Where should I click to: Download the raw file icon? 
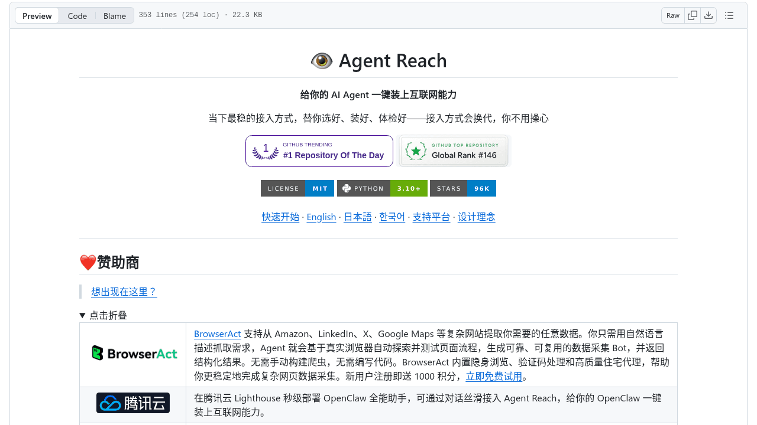click(x=709, y=15)
